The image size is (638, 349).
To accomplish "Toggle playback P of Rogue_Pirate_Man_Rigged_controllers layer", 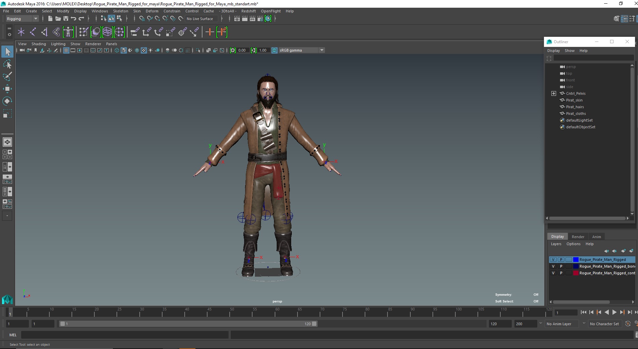I will [x=561, y=273].
